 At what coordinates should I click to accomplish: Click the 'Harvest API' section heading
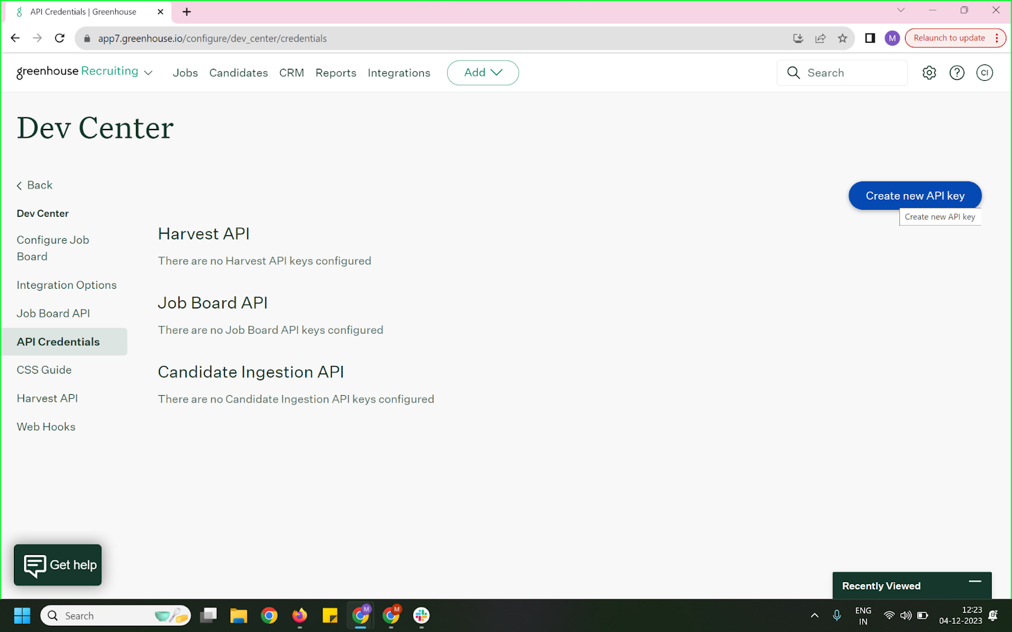[x=204, y=234]
